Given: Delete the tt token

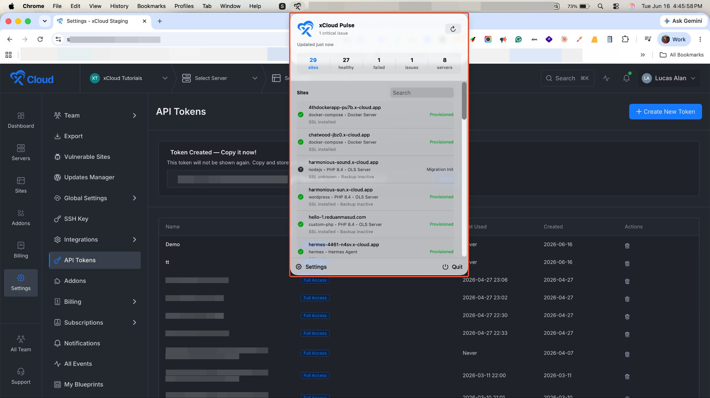Looking at the screenshot, I should point(627,264).
